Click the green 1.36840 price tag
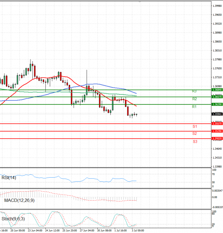Screen dimensions: 223x233 pyautogui.click(x=217, y=90)
